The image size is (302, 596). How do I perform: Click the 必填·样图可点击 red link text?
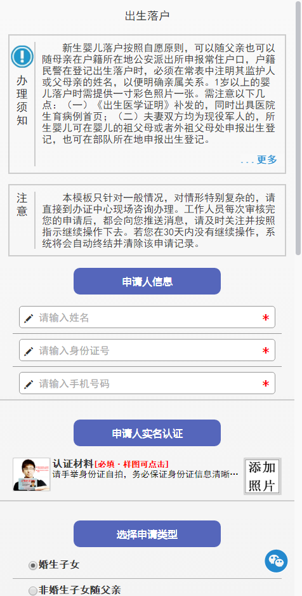coord(131,464)
